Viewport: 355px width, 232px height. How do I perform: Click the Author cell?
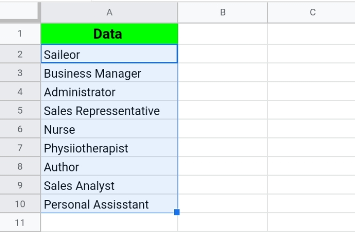(109, 166)
